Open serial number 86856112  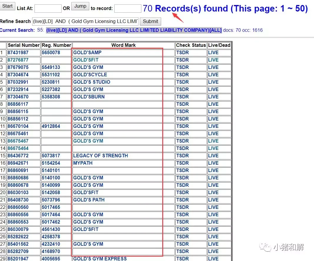pyautogui.click(x=18, y=119)
